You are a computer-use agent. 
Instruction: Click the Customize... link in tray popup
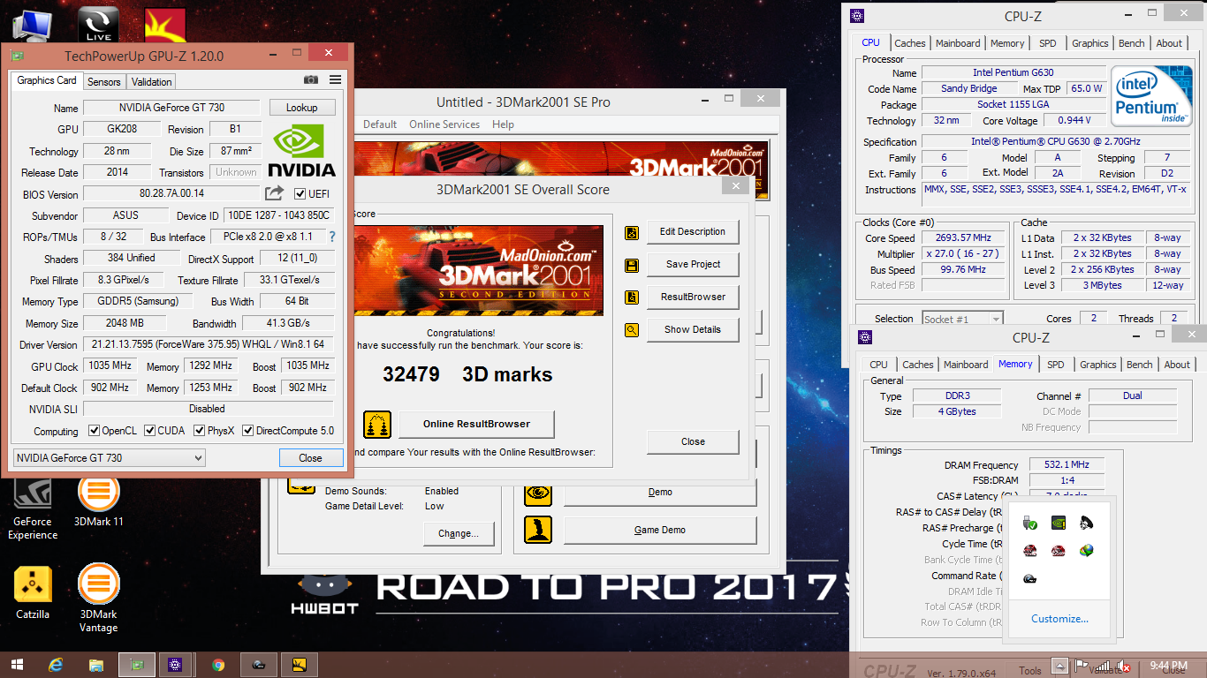tap(1059, 619)
